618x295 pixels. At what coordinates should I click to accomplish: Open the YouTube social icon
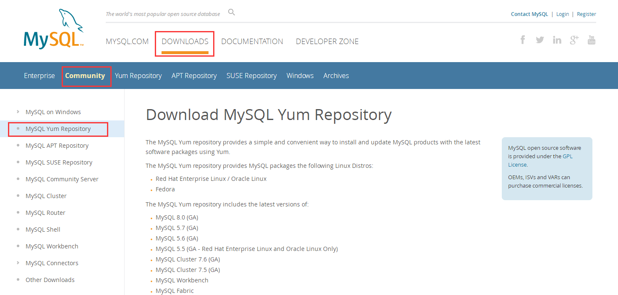point(591,40)
